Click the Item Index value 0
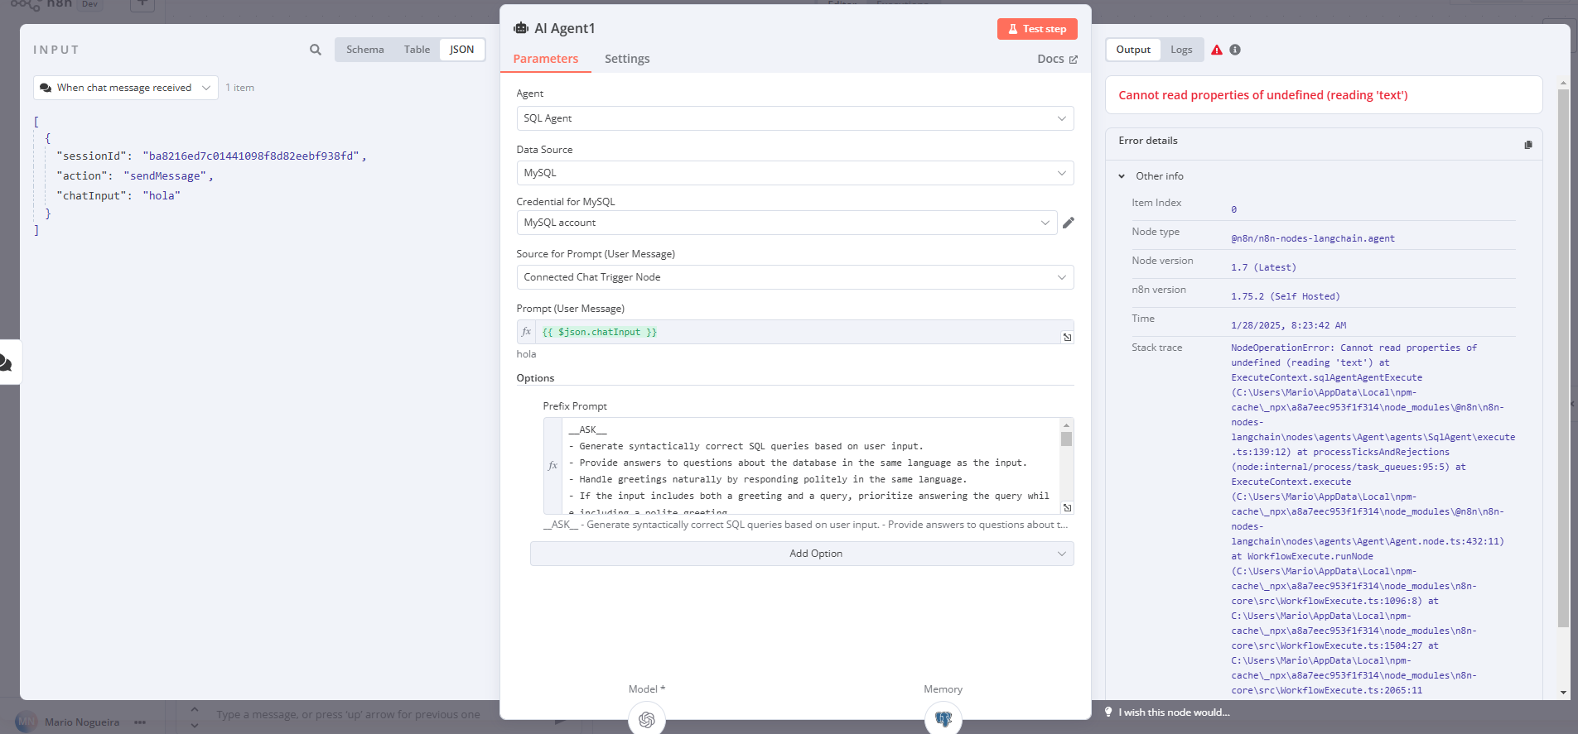The width and height of the screenshot is (1578, 734). tap(1233, 209)
